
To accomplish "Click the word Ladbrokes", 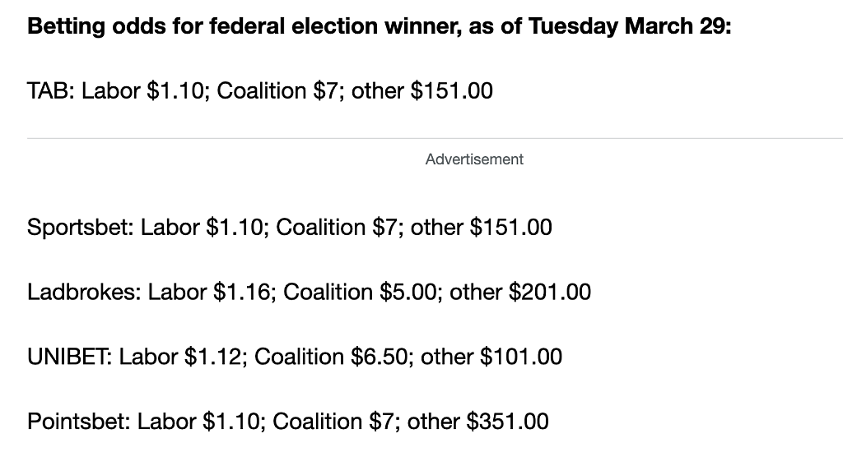I will tap(83, 292).
